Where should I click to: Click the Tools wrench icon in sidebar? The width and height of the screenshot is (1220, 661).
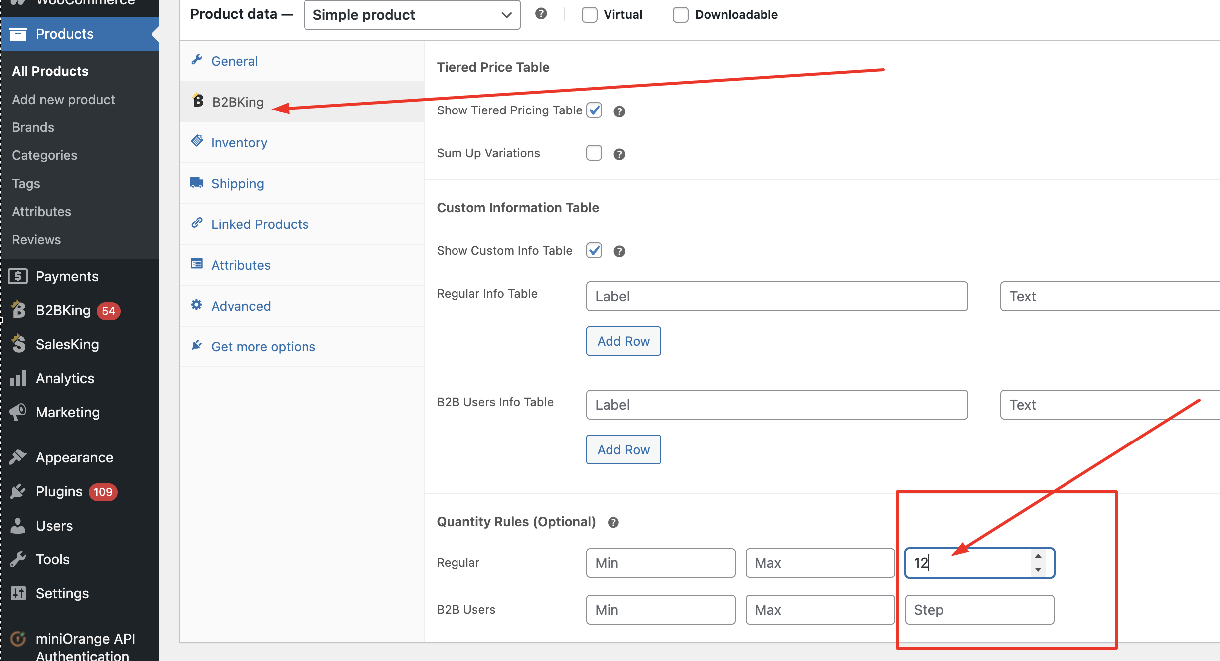(x=18, y=559)
